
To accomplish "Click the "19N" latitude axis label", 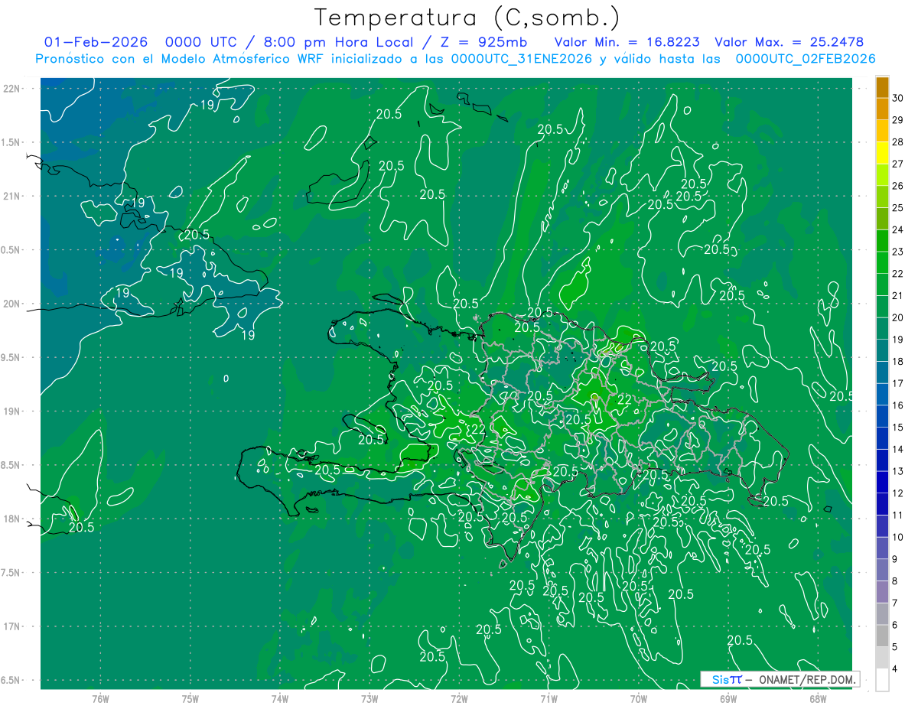I will pyautogui.click(x=13, y=411).
